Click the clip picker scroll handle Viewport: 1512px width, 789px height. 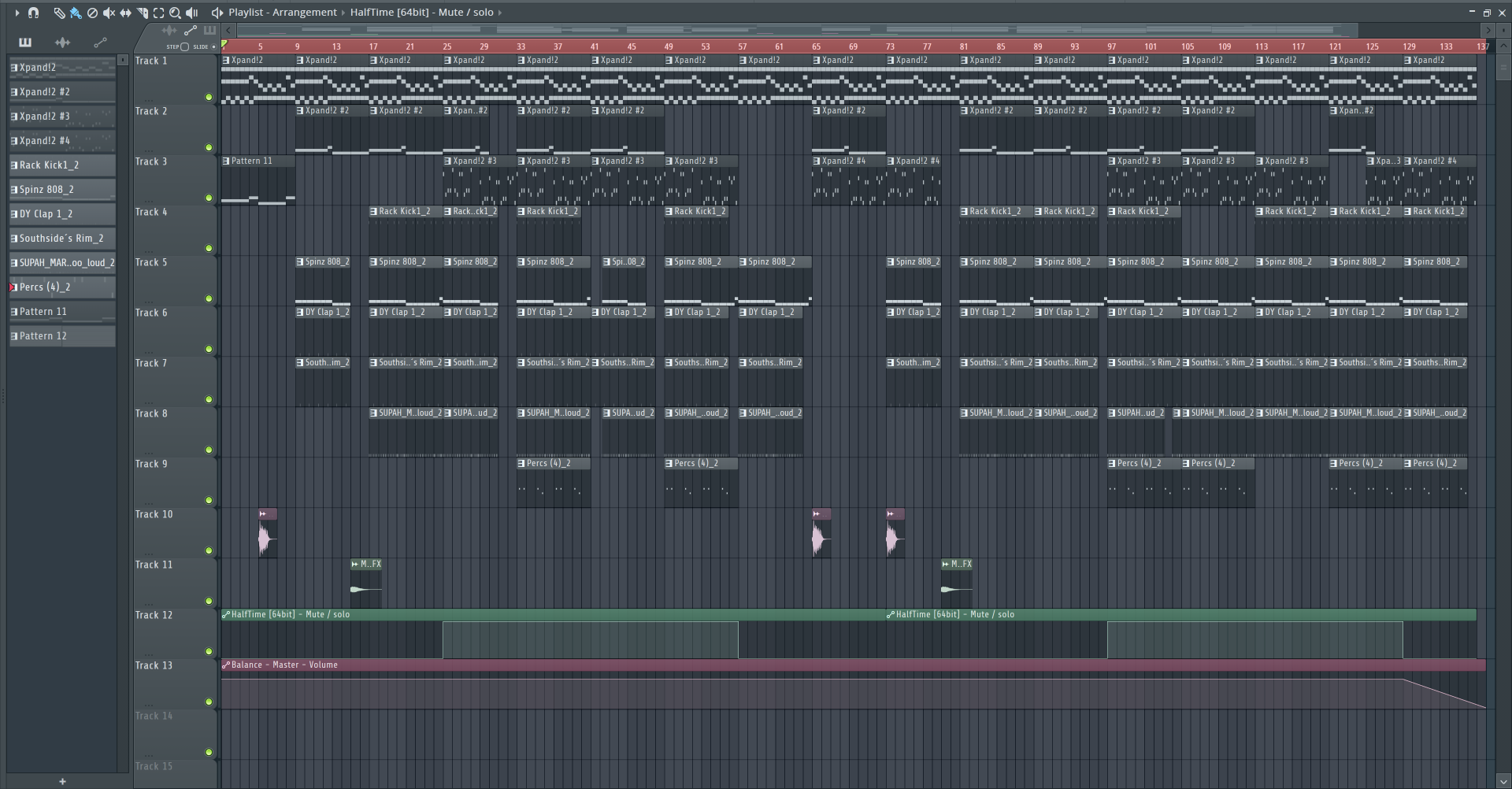click(123, 60)
